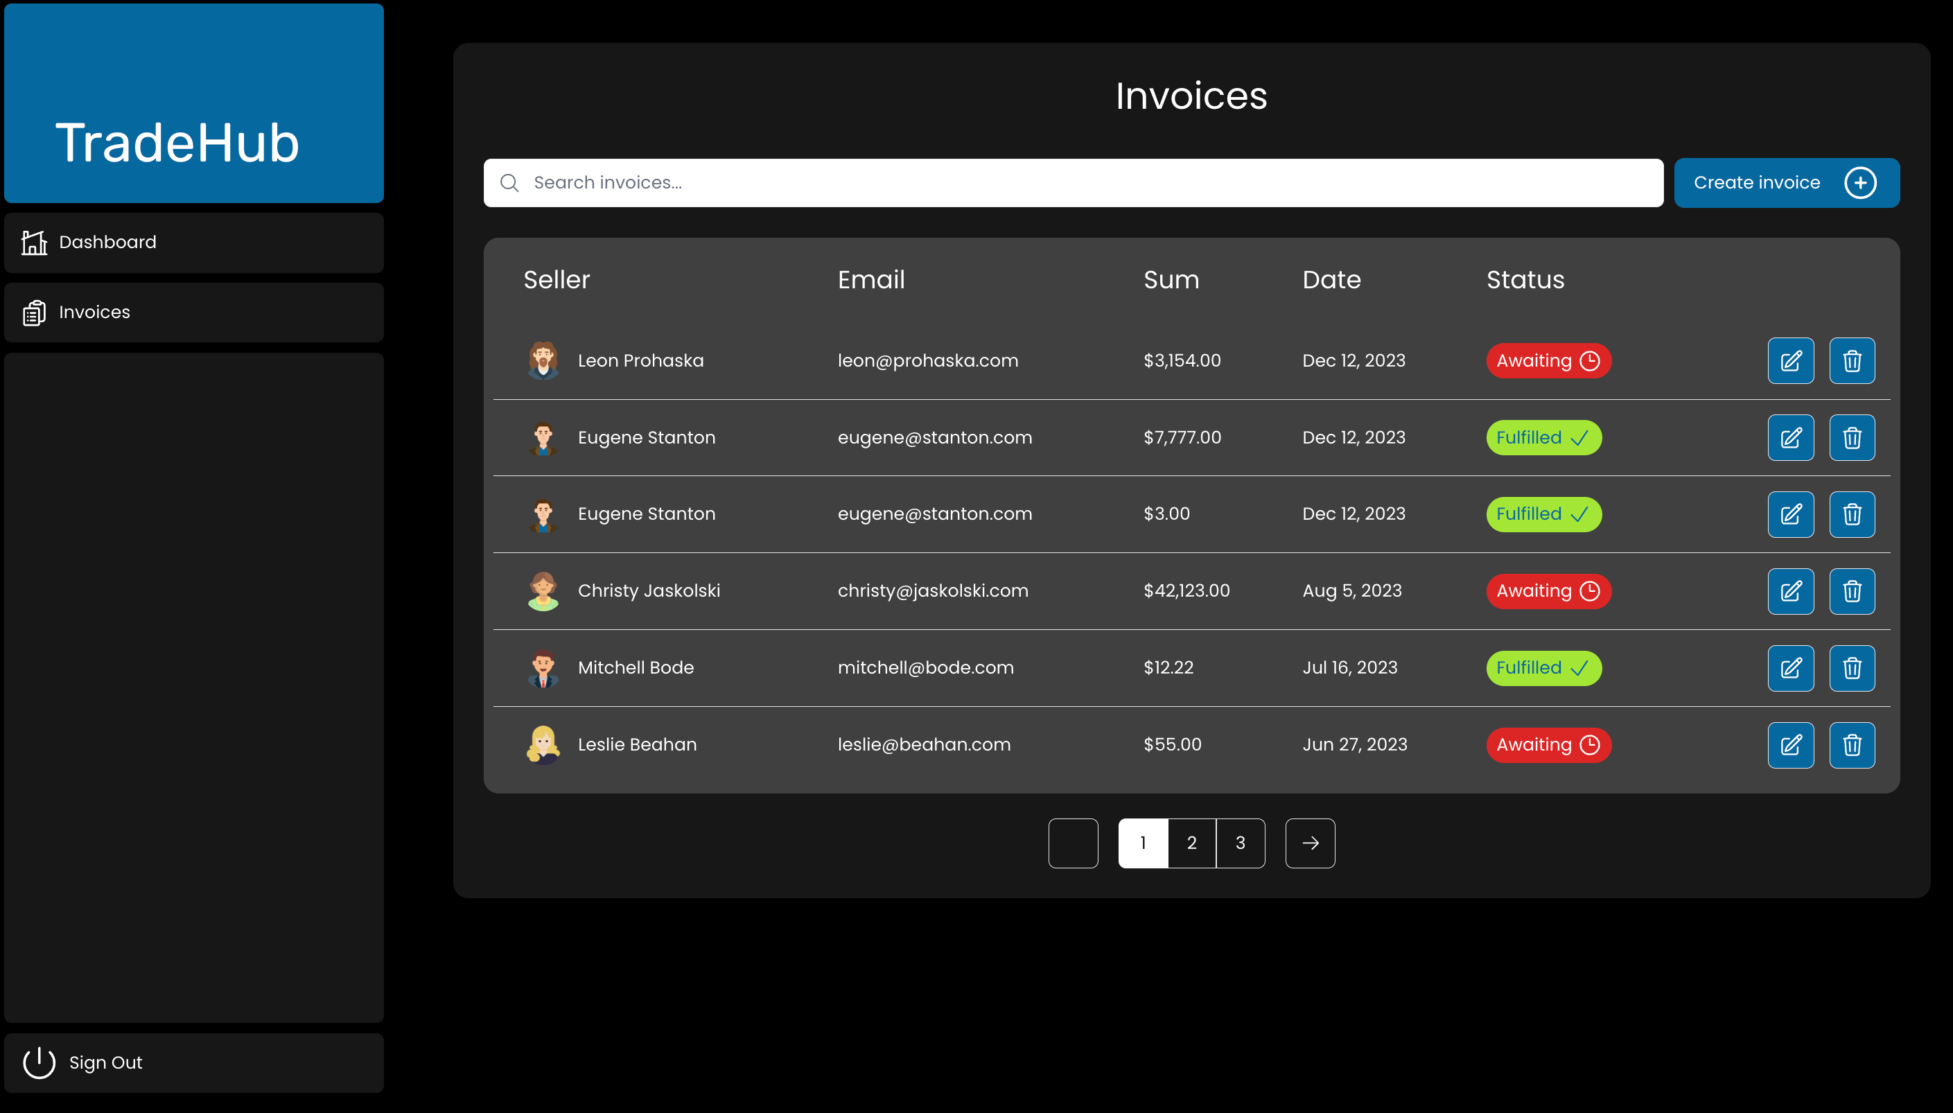Image resolution: width=1953 pixels, height=1113 pixels.
Task: Edit Christy Jaskolski's invoice
Action: tap(1790, 591)
